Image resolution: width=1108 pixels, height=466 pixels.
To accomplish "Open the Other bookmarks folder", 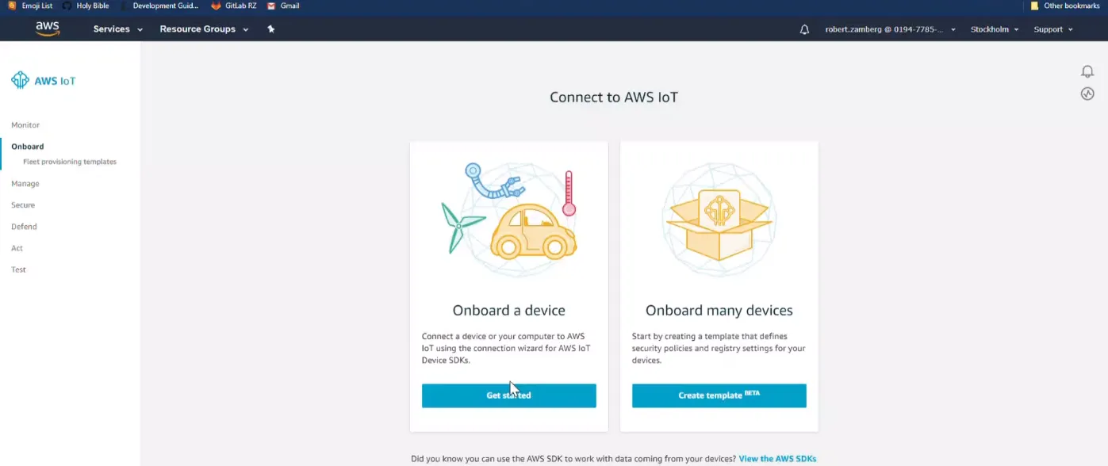I will click(1064, 6).
